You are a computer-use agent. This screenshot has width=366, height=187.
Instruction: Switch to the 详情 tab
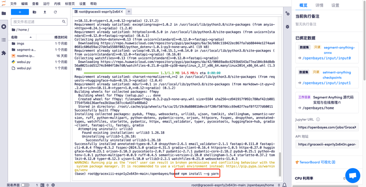(x=319, y=5)
